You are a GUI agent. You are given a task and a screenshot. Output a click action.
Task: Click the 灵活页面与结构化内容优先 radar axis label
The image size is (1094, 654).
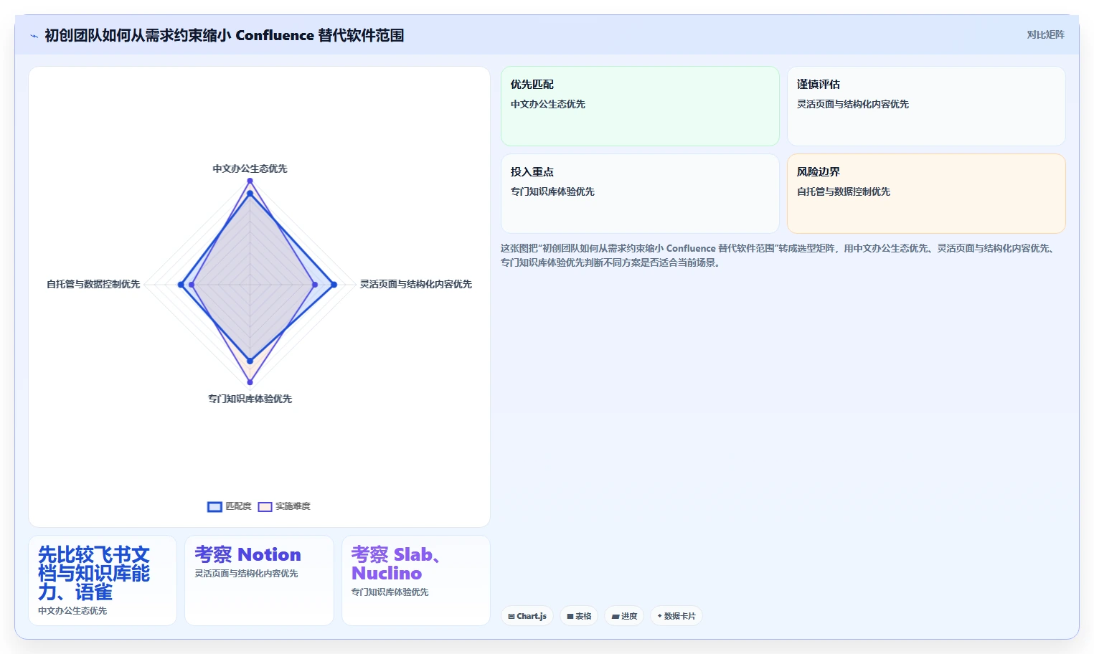tap(416, 284)
